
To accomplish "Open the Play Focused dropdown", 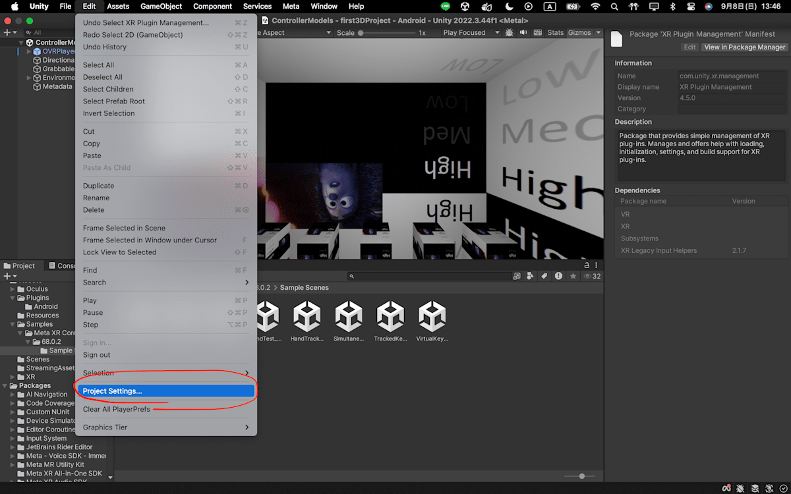I will tap(471, 33).
